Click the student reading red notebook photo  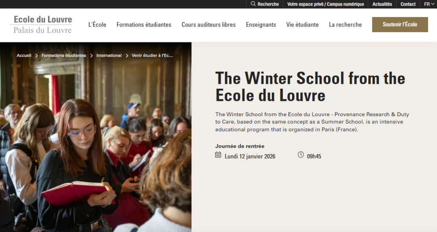click(x=95, y=137)
